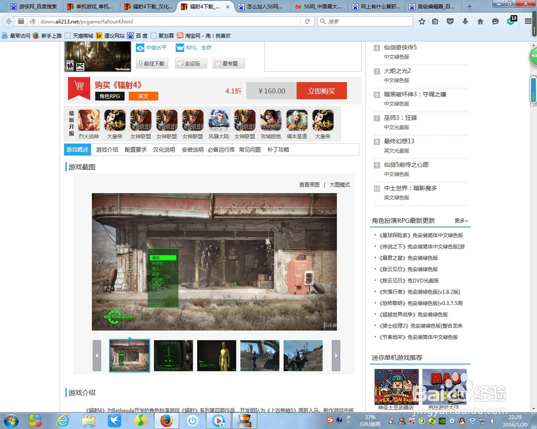Image resolution: width=537 pixels, height=429 pixels.
Task: Click the 佛本是道 game icon
Action: (296, 121)
